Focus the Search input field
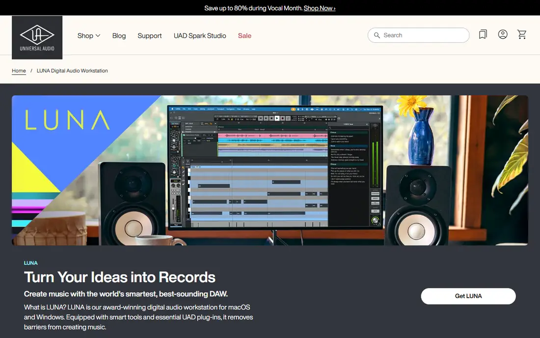 coord(418,35)
